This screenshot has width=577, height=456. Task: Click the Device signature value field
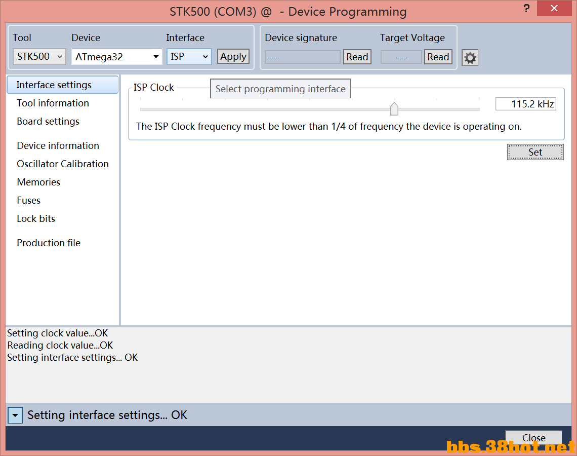coord(303,57)
